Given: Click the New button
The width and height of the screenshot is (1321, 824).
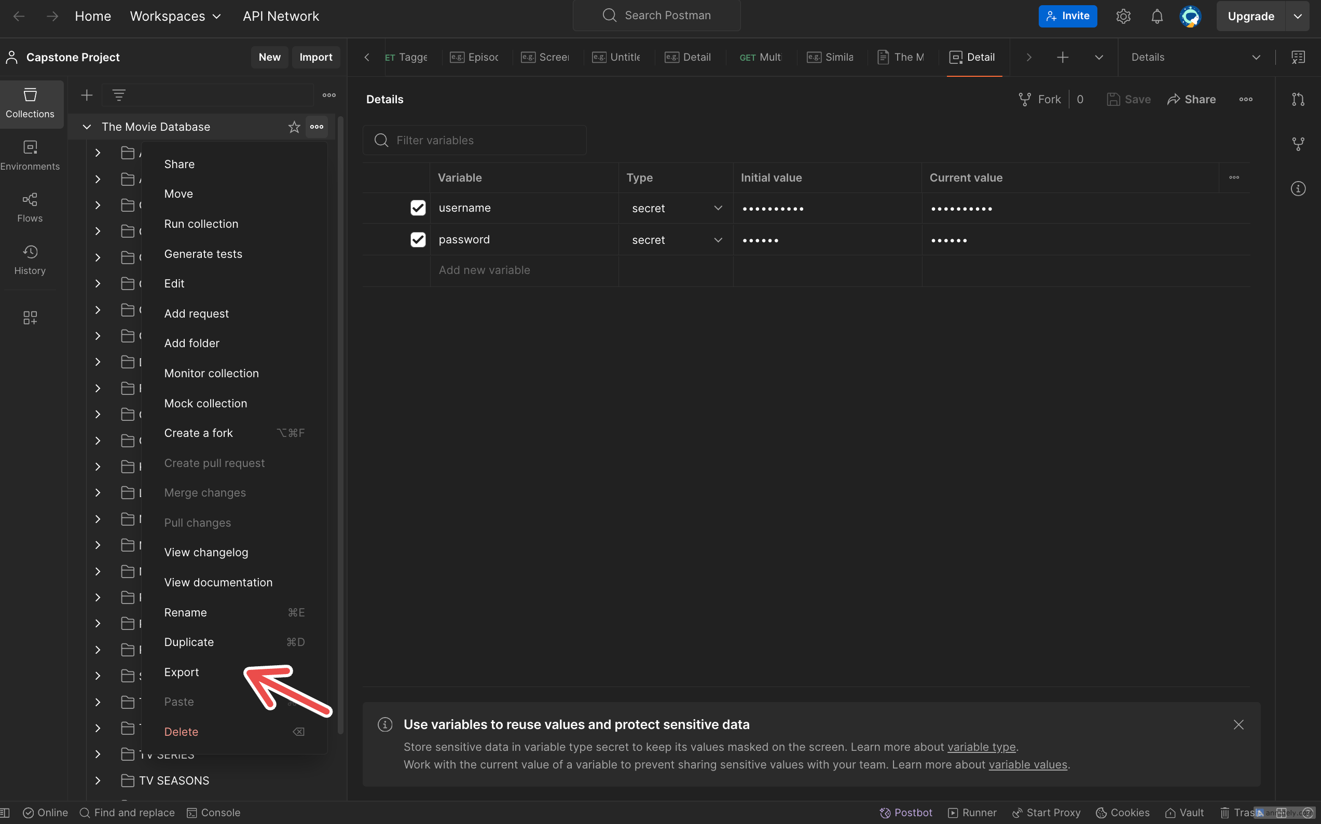Looking at the screenshot, I should [x=269, y=57].
